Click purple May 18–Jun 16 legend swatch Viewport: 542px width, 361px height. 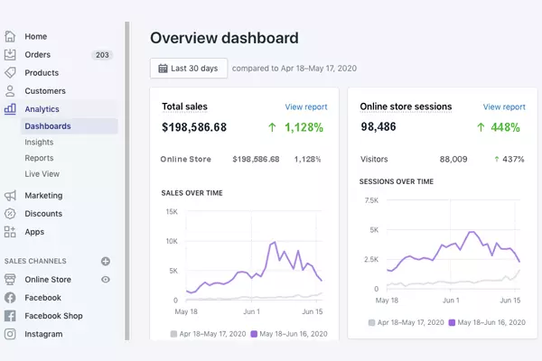(254, 334)
